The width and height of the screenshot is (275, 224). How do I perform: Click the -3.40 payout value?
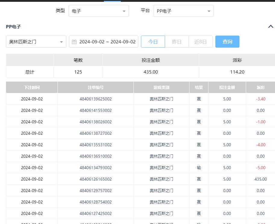click(261, 99)
